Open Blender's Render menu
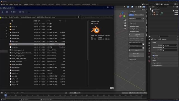This screenshot has height=101, width=179. 11,4
